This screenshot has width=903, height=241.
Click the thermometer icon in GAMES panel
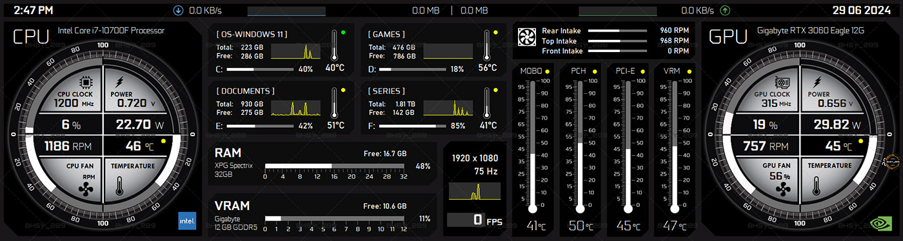coord(486,45)
